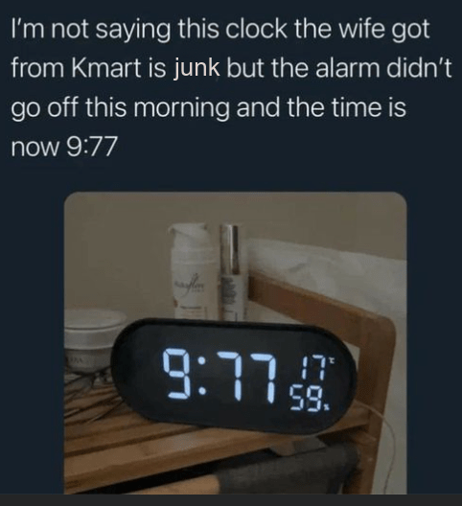Click the colon dots on the clock display
Screen dimensions: 462x506
(x=203, y=377)
